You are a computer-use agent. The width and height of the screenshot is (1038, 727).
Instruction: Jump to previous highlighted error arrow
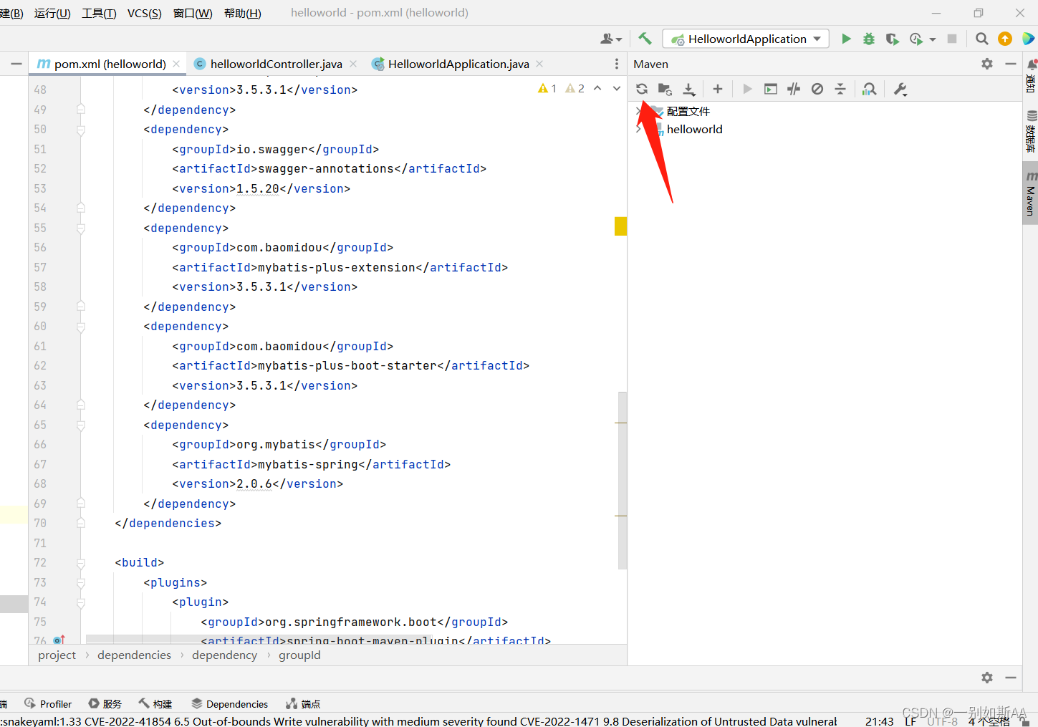tap(597, 89)
